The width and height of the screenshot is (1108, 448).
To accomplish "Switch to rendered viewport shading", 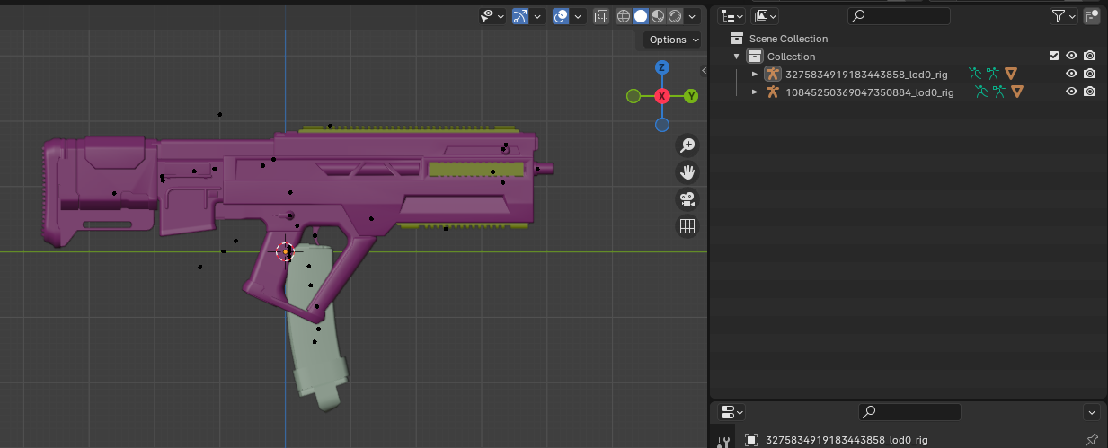I will point(675,16).
